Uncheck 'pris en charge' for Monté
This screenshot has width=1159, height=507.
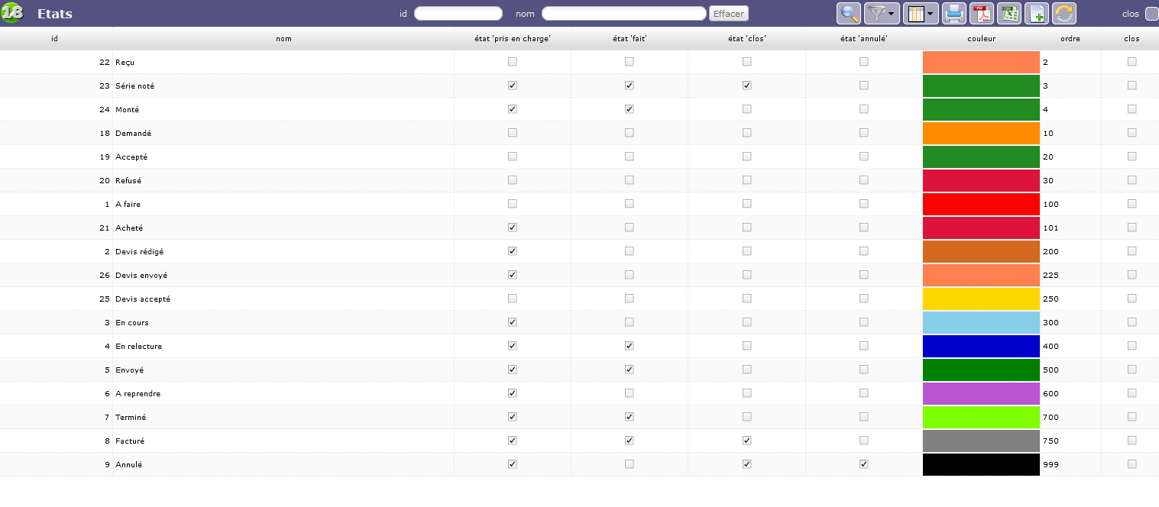(512, 109)
